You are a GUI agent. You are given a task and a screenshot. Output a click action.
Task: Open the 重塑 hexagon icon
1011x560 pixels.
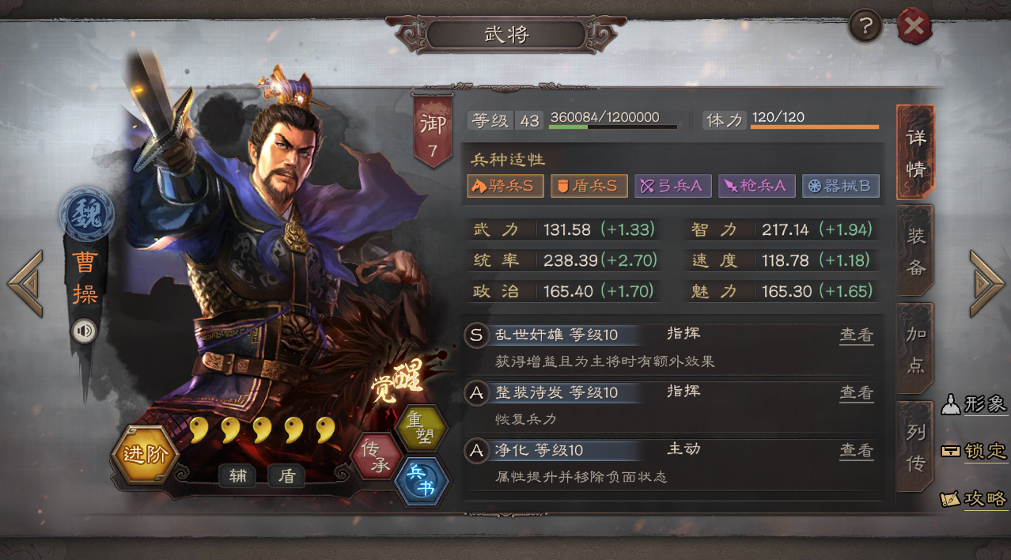pos(421,428)
